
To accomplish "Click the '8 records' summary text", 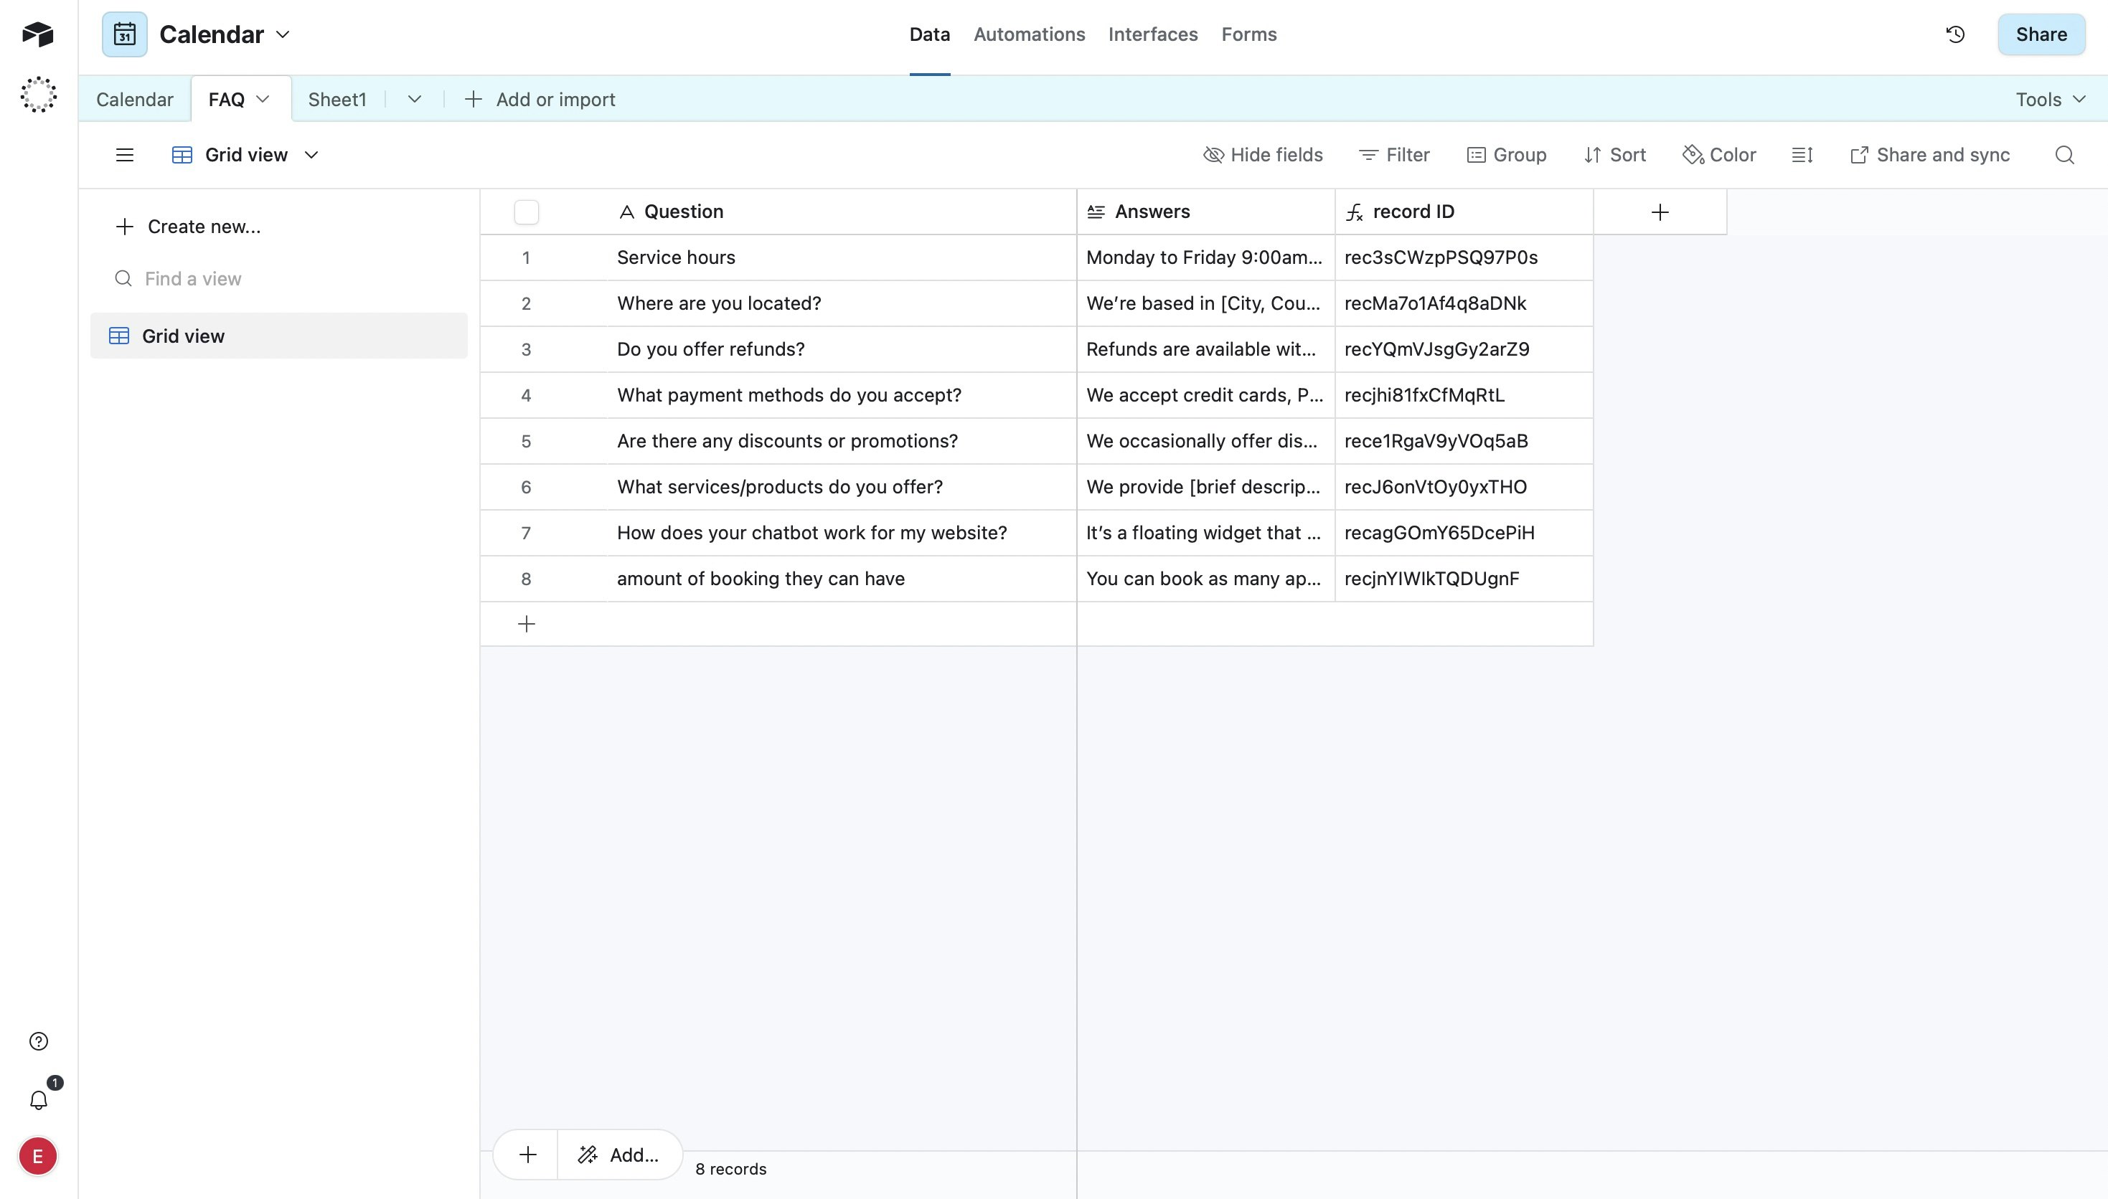I will pyautogui.click(x=730, y=1170).
